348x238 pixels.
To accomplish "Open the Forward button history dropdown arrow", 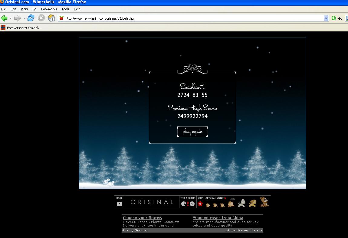I will [x=24, y=18].
